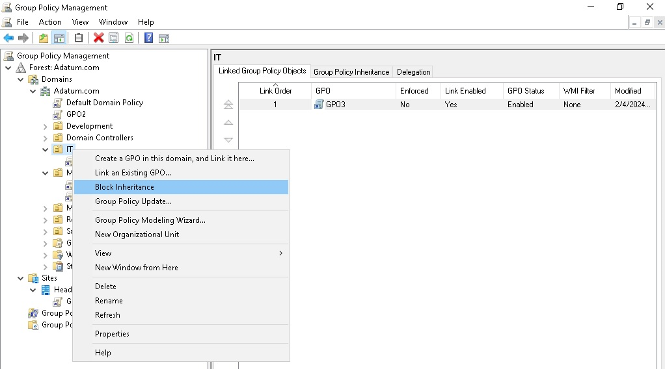Open the View menu in the menu bar

[x=80, y=22]
